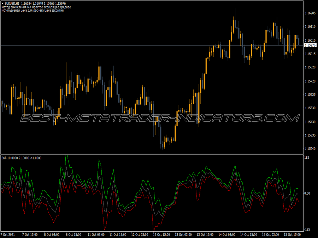Viewport: 318px width, 238px height.
Task: Click the current price tag 1.15976
Action: pyautogui.click(x=310, y=45)
